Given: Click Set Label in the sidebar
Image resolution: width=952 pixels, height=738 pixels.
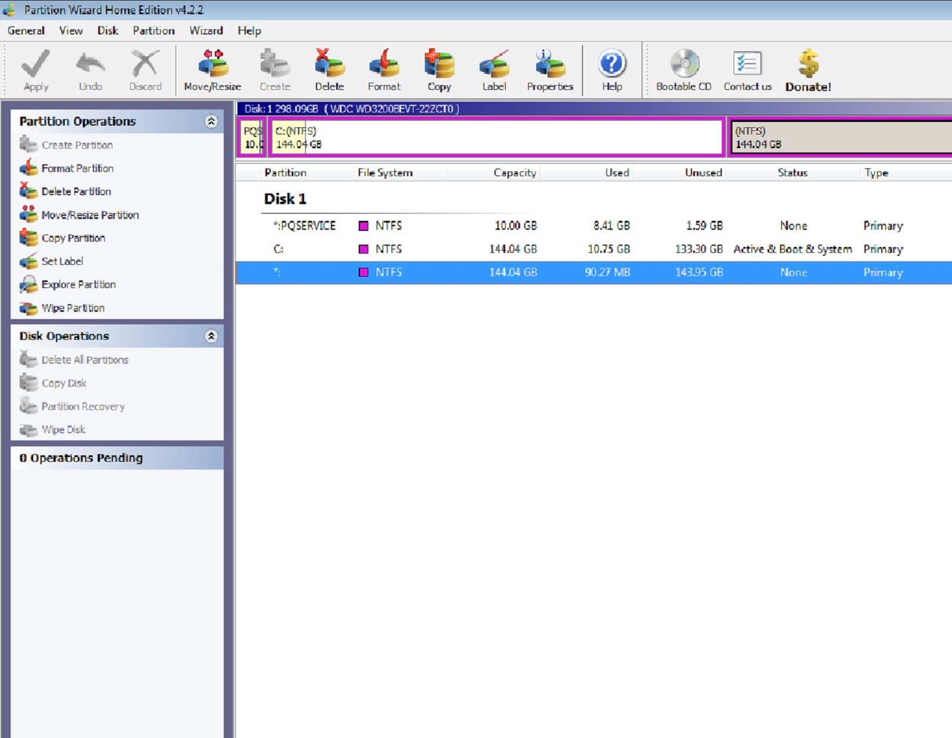Looking at the screenshot, I should (x=62, y=261).
